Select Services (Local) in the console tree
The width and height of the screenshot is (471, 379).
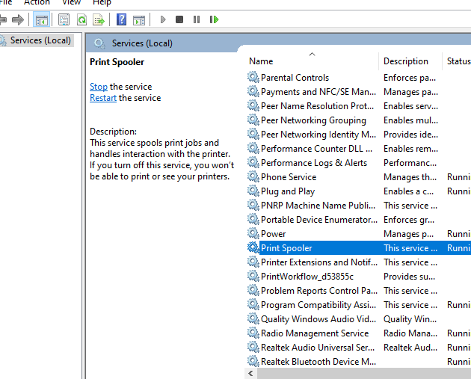tap(40, 40)
